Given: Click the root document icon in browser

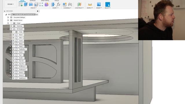Looking at the screenshot, I should (x=12, y=14).
